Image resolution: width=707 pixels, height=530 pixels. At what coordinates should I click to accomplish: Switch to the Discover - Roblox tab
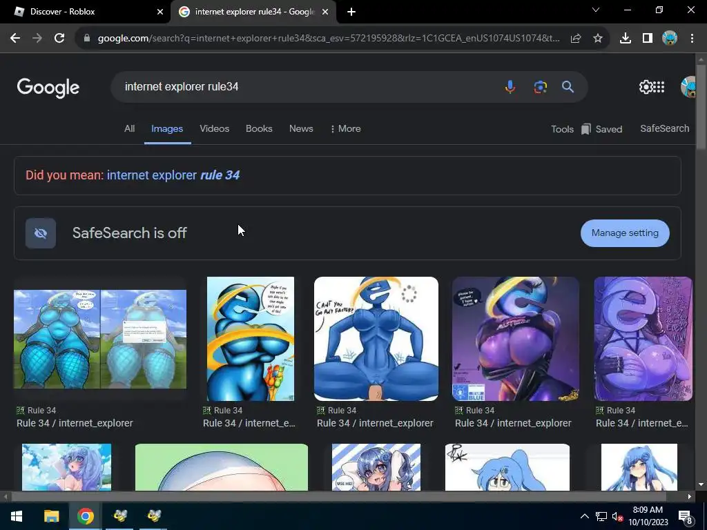[85, 12]
